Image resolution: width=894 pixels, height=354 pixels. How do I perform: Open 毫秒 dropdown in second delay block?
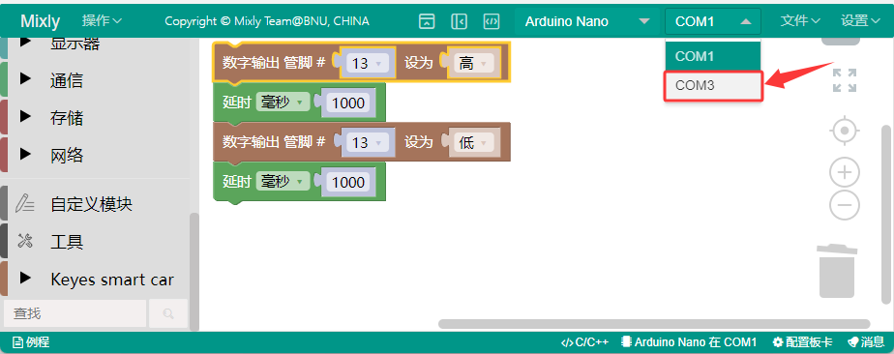point(283,182)
